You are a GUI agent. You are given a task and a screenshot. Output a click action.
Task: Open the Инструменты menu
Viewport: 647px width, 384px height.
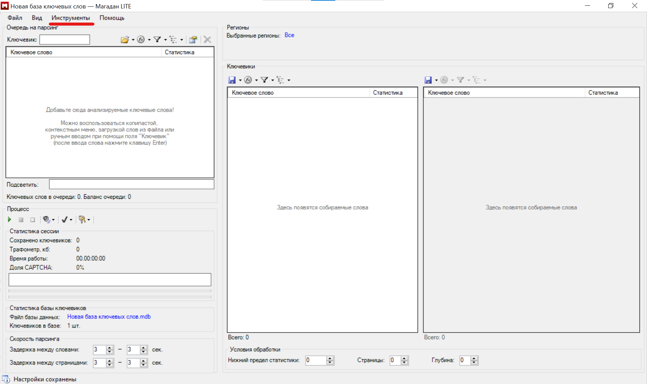70,18
